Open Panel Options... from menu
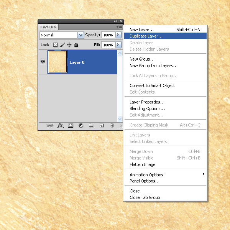Screen dimensions: 230x230 [165, 181]
